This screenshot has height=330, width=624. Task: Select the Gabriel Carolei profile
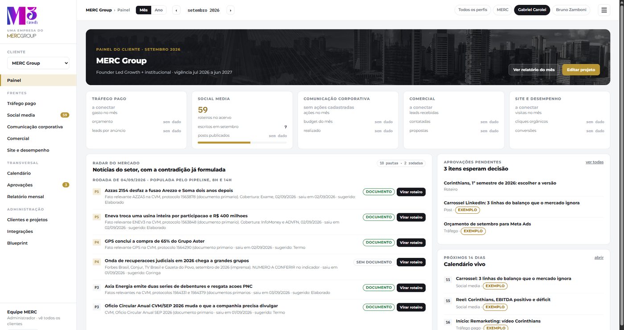pyautogui.click(x=532, y=10)
